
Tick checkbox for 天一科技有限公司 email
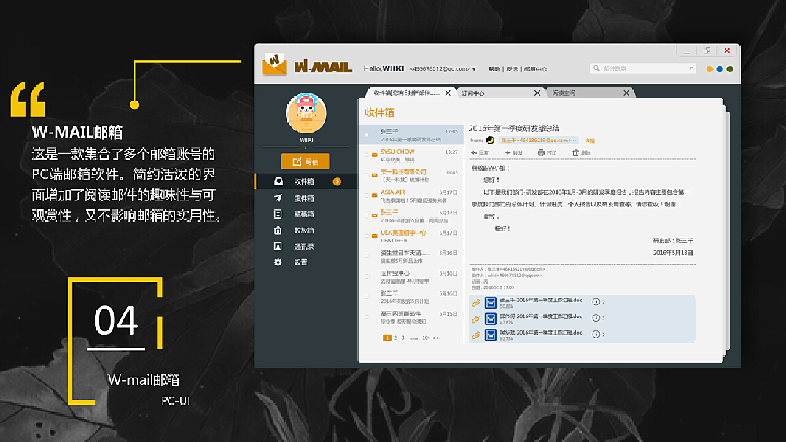(367, 175)
